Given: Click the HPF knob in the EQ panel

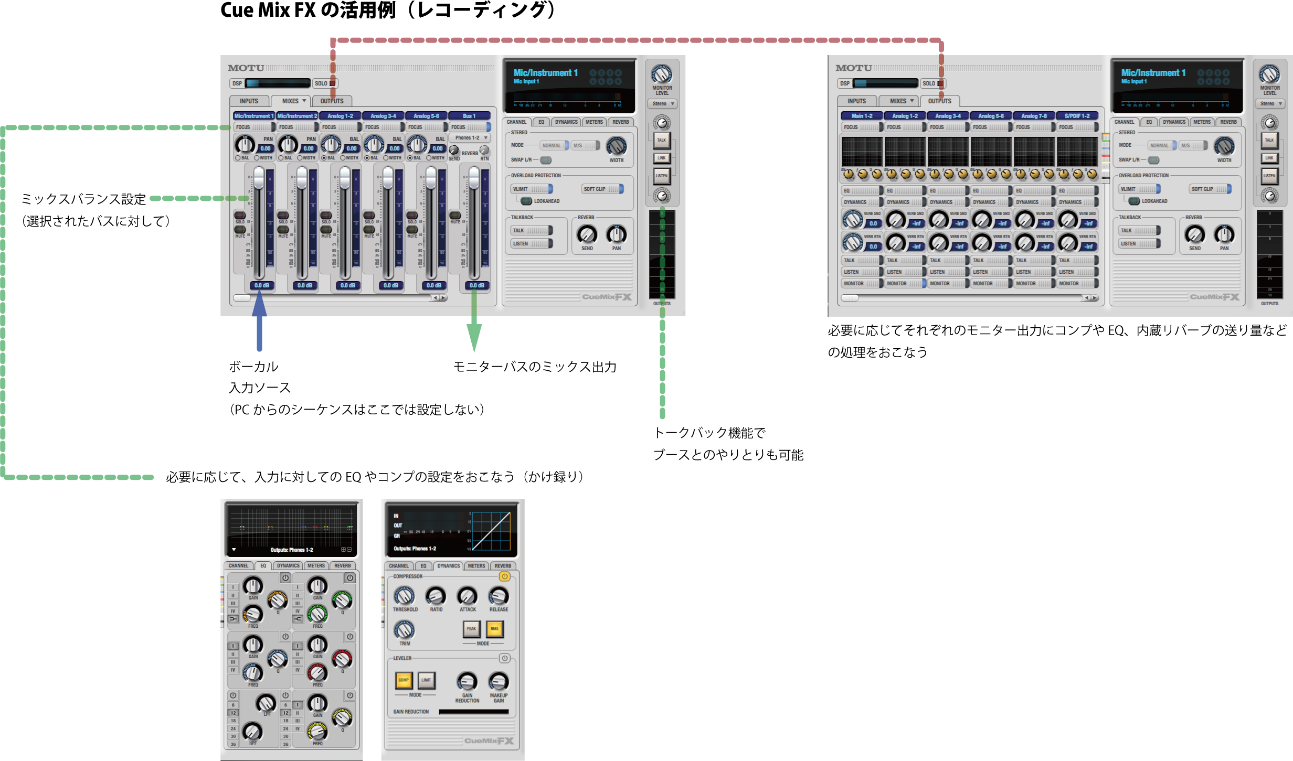Looking at the screenshot, I should coord(252,731).
